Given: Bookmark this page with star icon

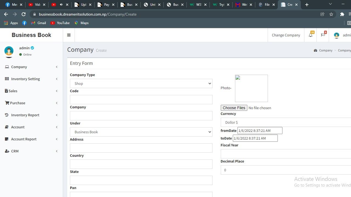Looking at the screenshot, I should [x=331, y=14].
